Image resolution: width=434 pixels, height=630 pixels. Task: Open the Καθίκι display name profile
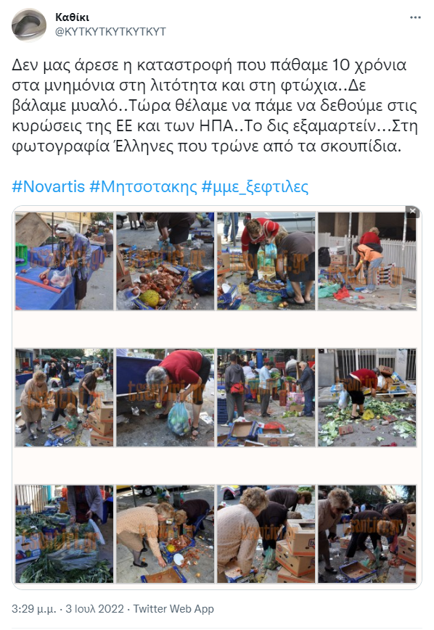click(x=72, y=17)
